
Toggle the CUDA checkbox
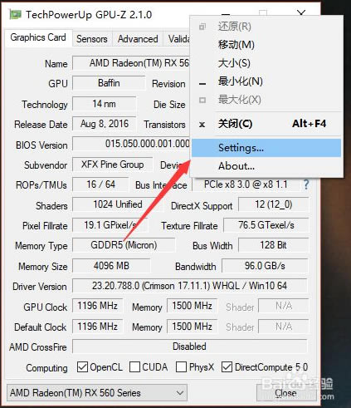[x=134, y=367]
